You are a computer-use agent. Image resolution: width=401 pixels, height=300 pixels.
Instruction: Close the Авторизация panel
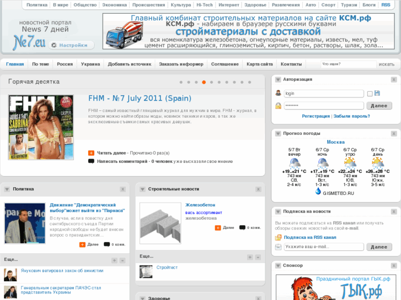click(394, 80)
